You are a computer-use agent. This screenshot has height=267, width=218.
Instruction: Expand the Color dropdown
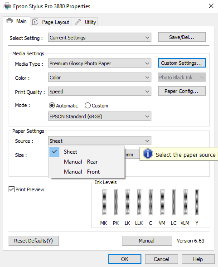(100, 78)
